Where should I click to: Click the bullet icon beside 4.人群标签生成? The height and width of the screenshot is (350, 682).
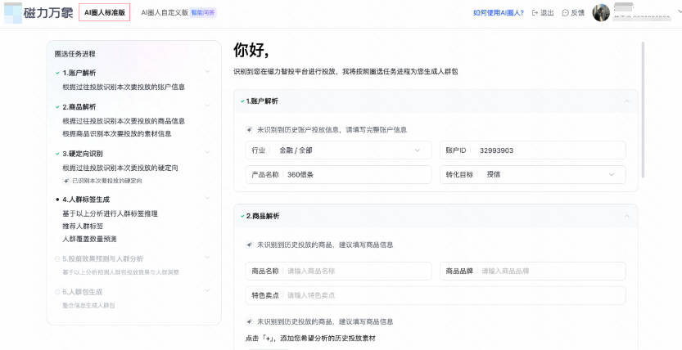[x=57, y=200]
